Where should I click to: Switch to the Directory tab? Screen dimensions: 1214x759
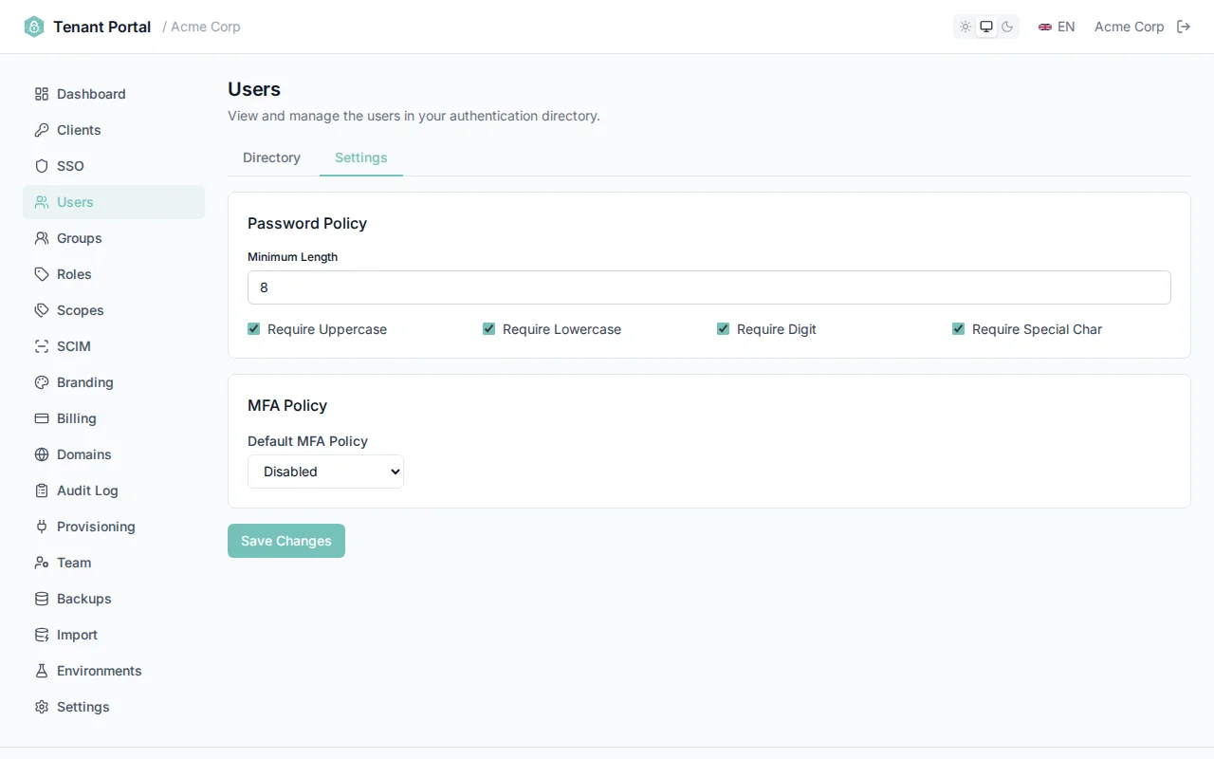271,157
